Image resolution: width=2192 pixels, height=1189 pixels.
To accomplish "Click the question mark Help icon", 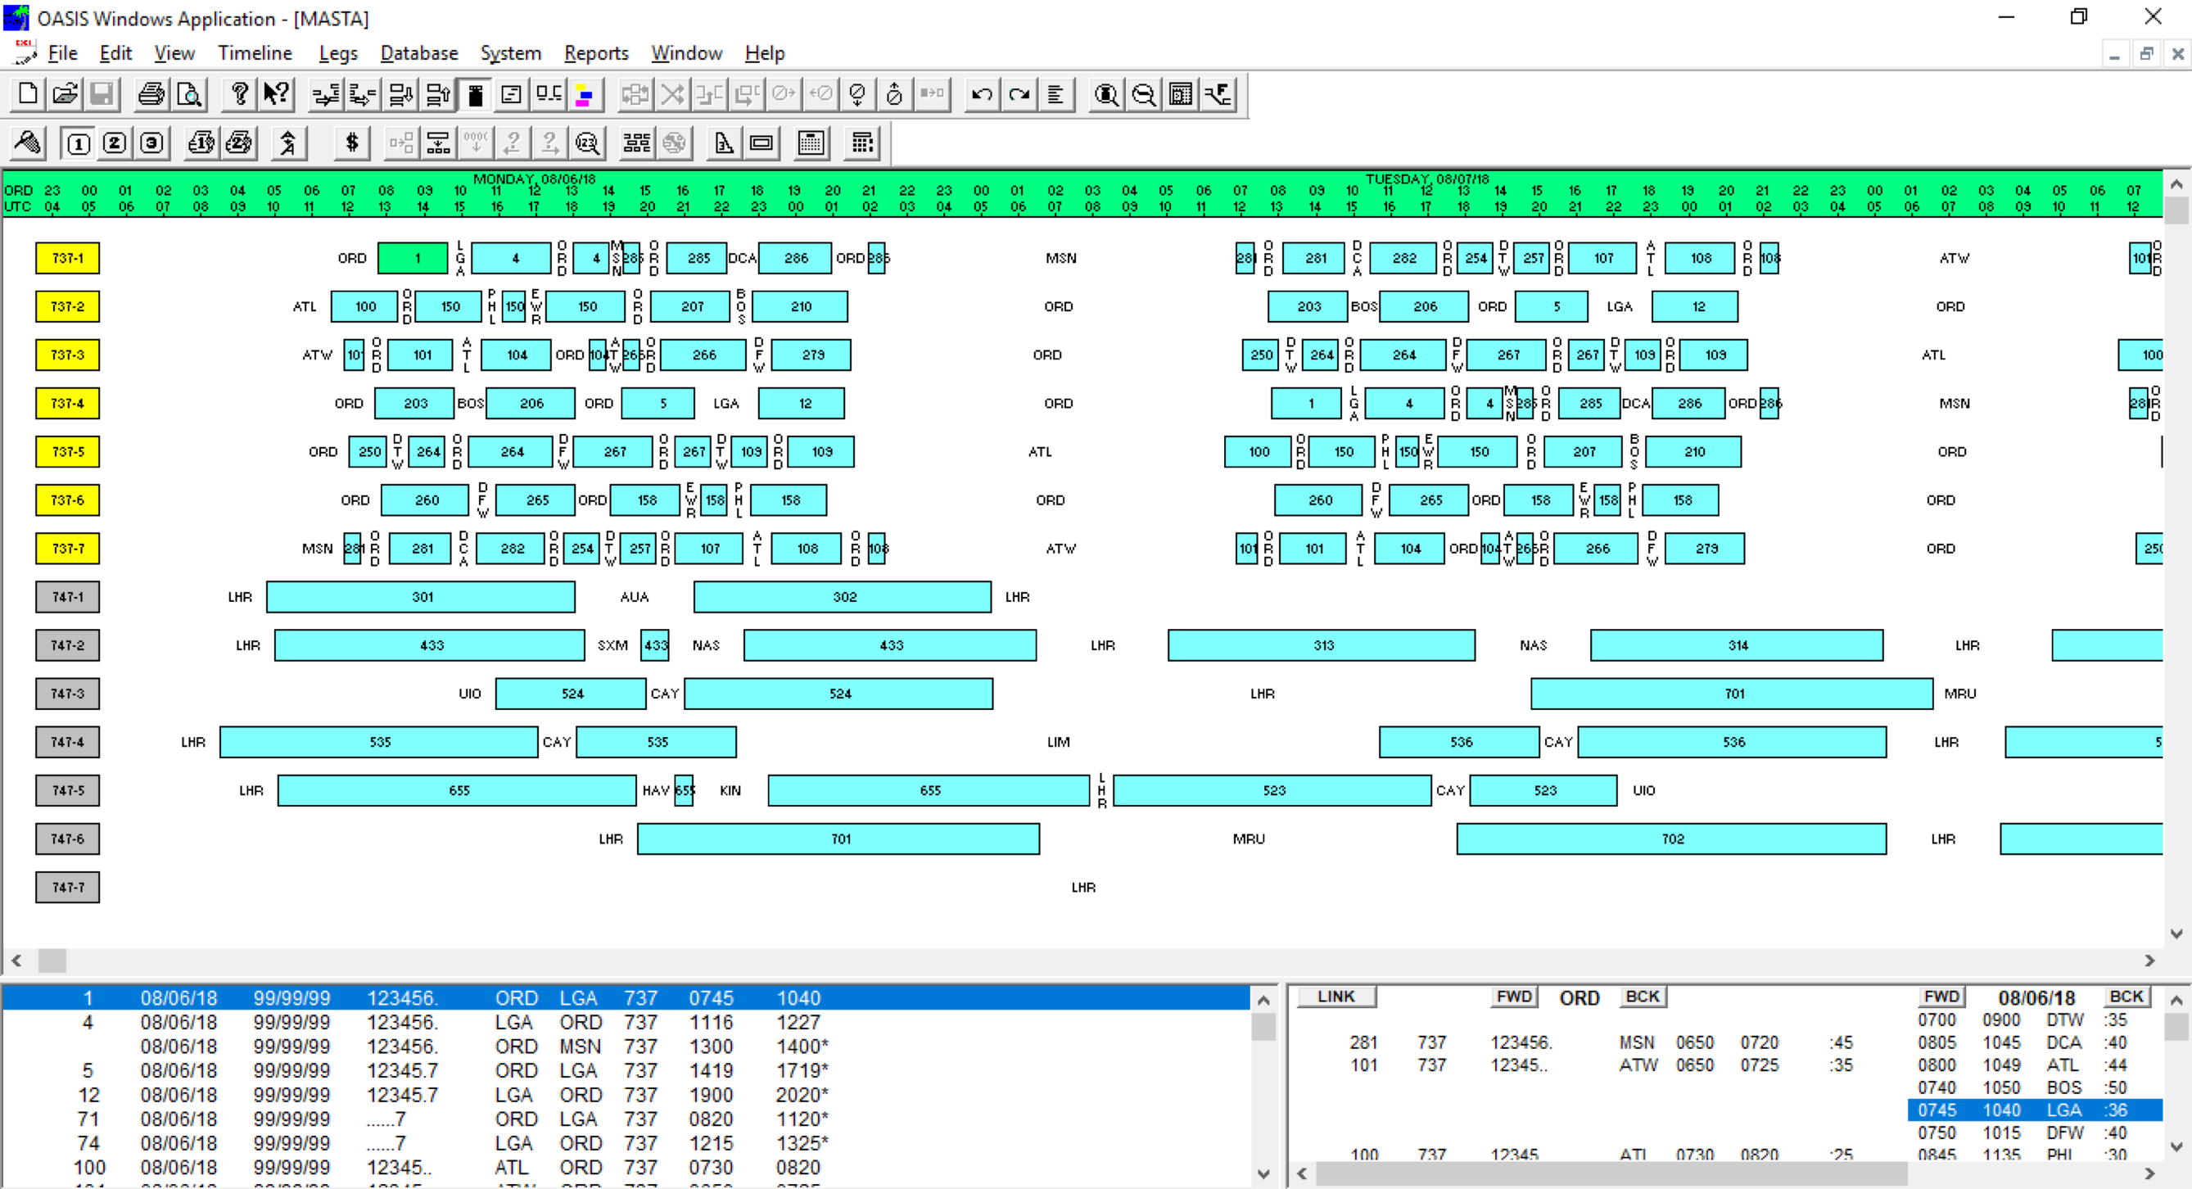I will (x=239, y=94).
